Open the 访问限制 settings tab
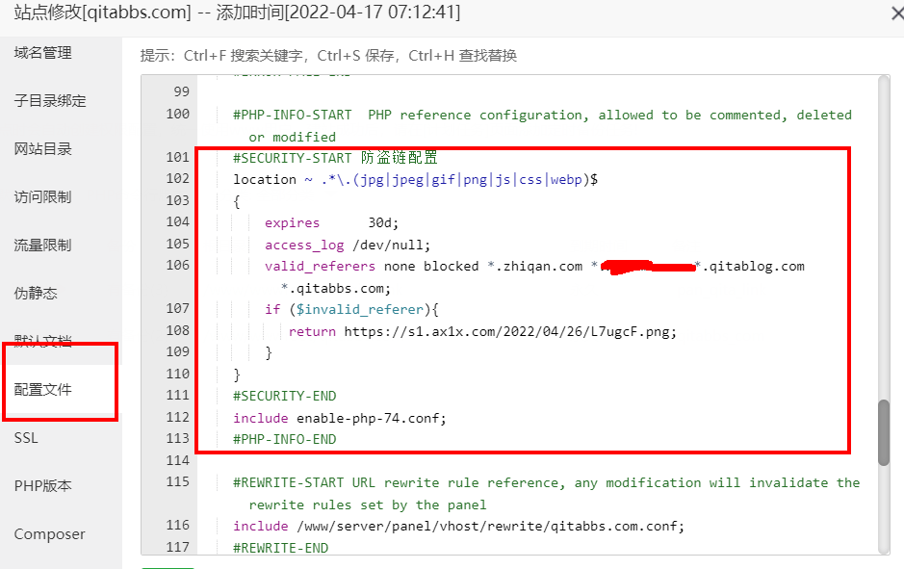The image size is (904, 569). point(43,197)
